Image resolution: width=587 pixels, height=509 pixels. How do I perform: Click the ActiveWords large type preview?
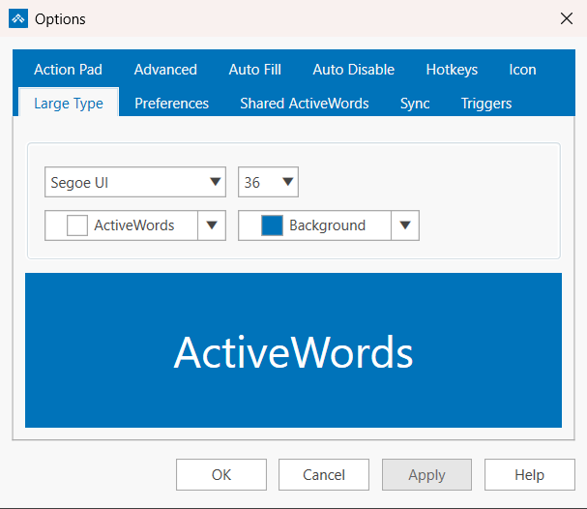click(294, 350)
